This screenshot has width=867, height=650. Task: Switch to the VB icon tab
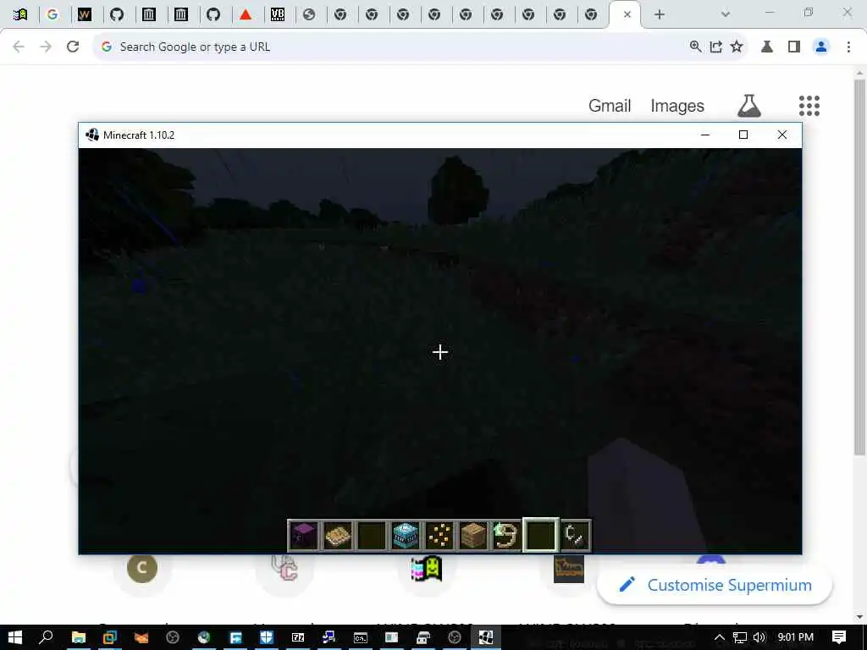point(278,14)
